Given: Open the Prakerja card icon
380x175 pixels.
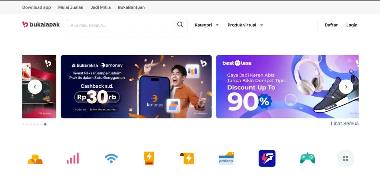Looking at the screenshot, I should tap(226, 158).
